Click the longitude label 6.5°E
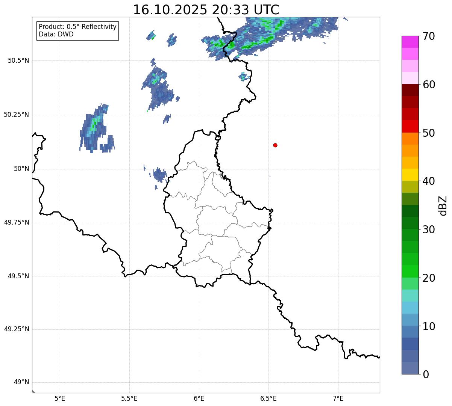Screen dimensions: 452x406 point(268,398)
